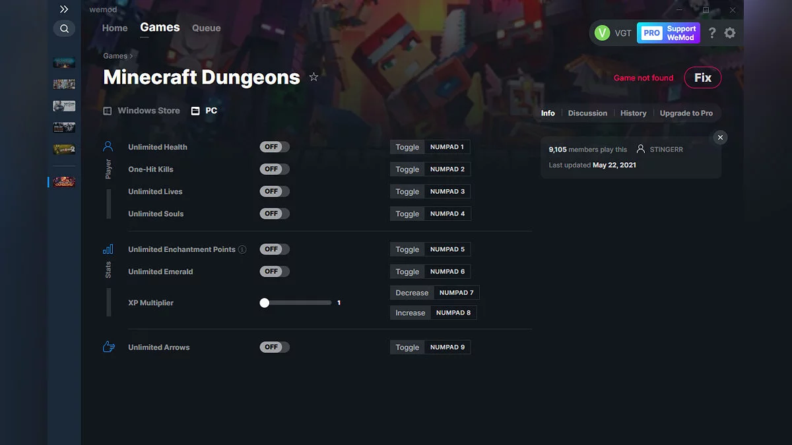Screen dimensions: 792x445
Task: Click Toggle button for NUMPAD 3 hotkey
Action: coord(407,192)
